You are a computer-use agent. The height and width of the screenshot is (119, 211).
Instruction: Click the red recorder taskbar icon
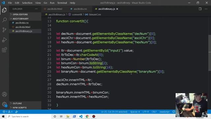(94, 116)
